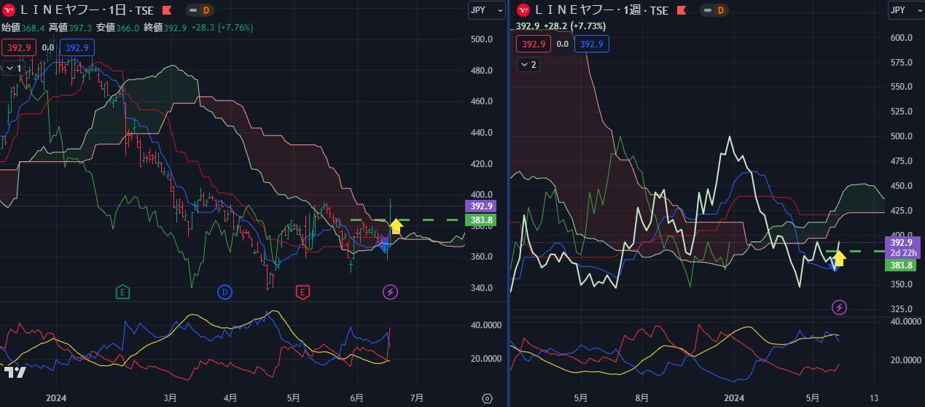Image resolution: width=925 pixels, height=407 pixels.
Task: Click the 440.0 level on daily price axis
Action: 482,133
